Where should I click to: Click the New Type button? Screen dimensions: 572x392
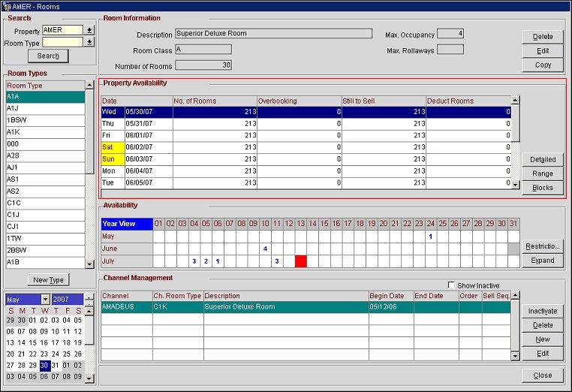[50, 280]
